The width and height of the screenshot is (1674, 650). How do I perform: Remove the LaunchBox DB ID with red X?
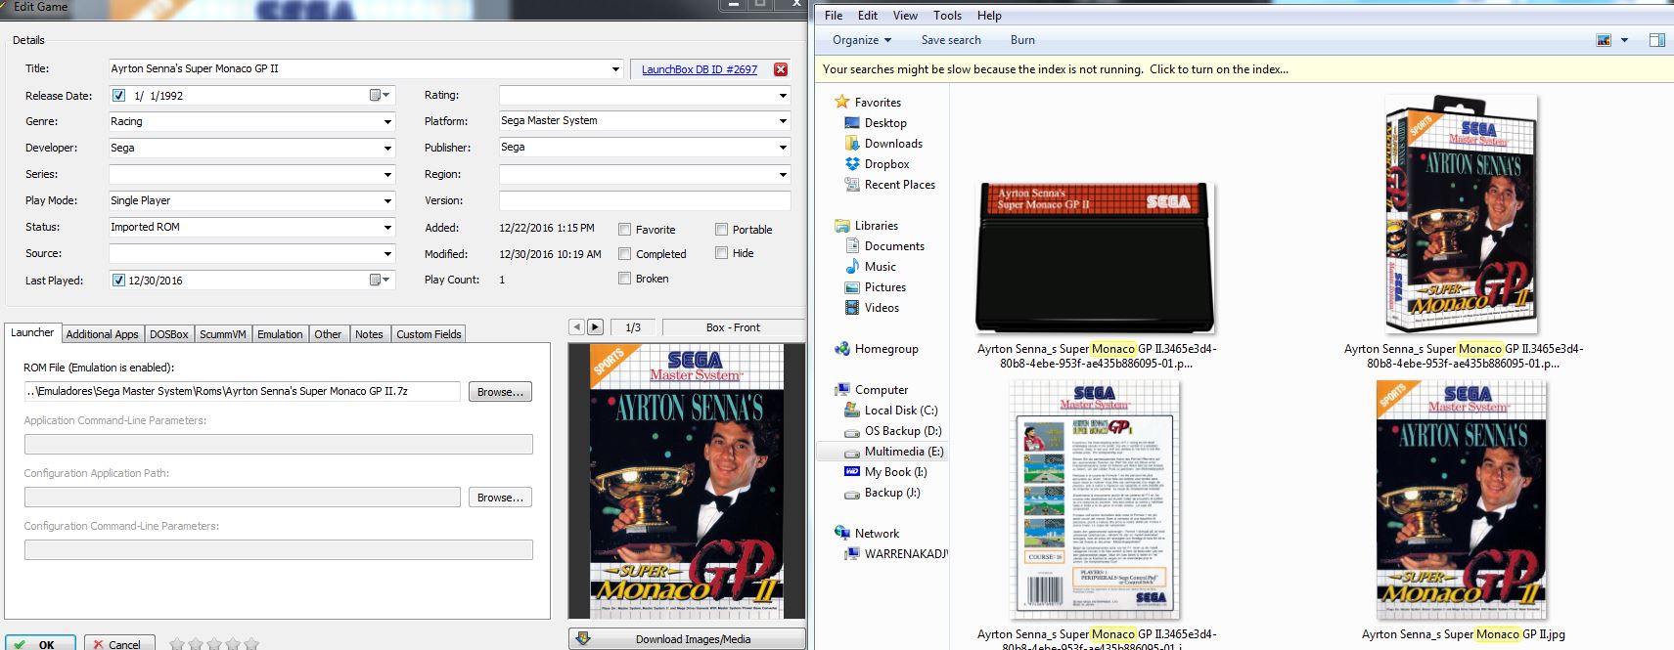click(x=780, y=69)
